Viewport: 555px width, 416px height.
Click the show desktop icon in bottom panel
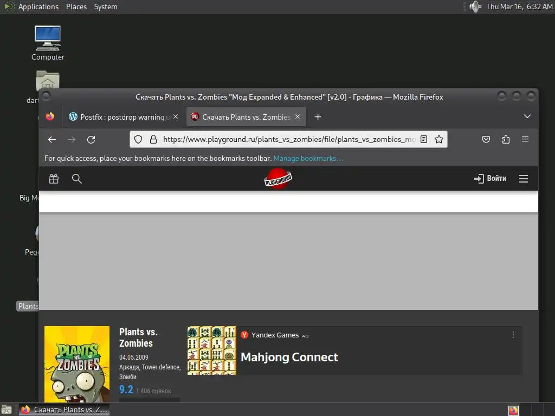point(7,409)
